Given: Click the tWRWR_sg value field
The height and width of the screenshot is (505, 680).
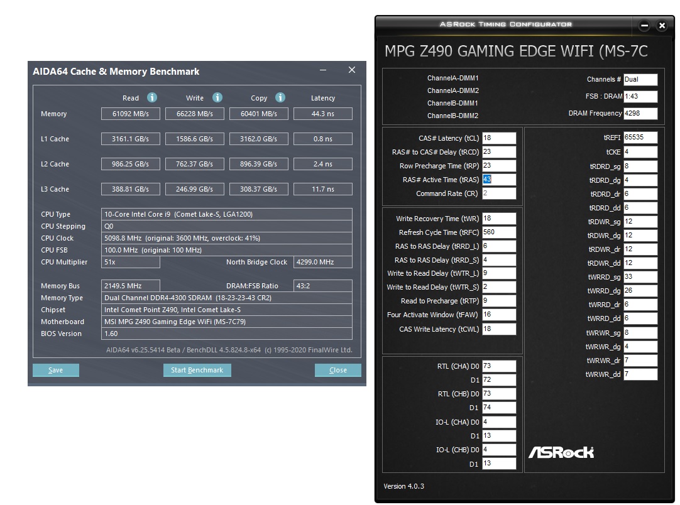Looking at the screenshot, I should point(640,332).
